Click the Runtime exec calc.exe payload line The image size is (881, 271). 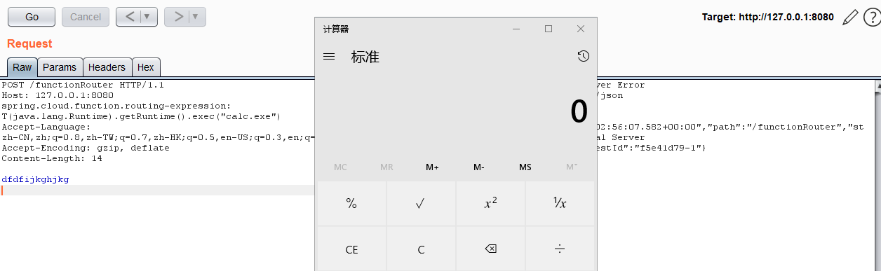point(141,116)
